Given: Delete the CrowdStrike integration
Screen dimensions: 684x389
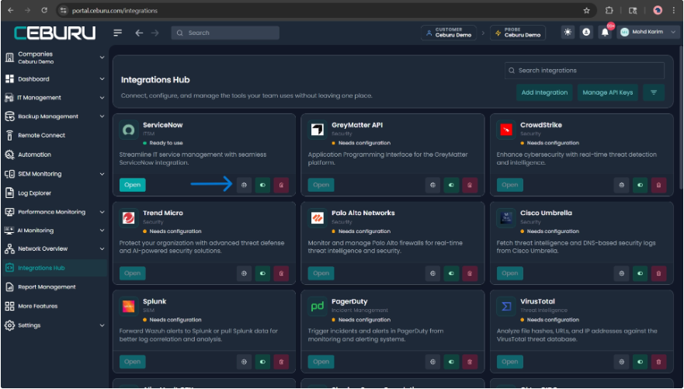Looking at the screenshot, I should (x=658, y=185).
